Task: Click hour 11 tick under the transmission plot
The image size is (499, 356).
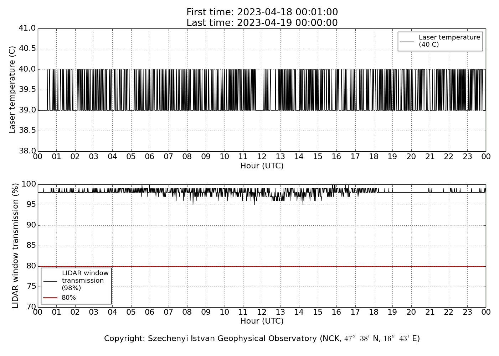Action: [x=243, y=312]
